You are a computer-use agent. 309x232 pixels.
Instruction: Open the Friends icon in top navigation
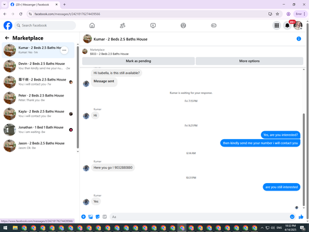[x=122, y=25]
